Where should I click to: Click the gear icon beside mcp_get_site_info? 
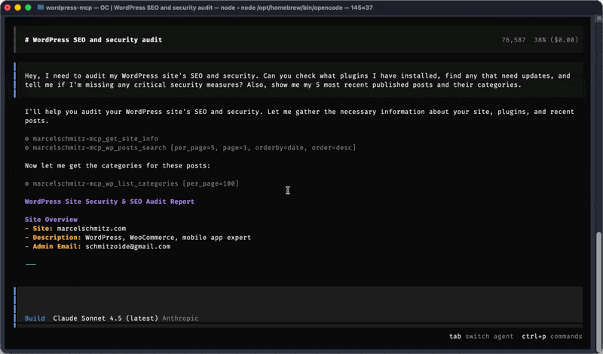(x=27, y=139)
